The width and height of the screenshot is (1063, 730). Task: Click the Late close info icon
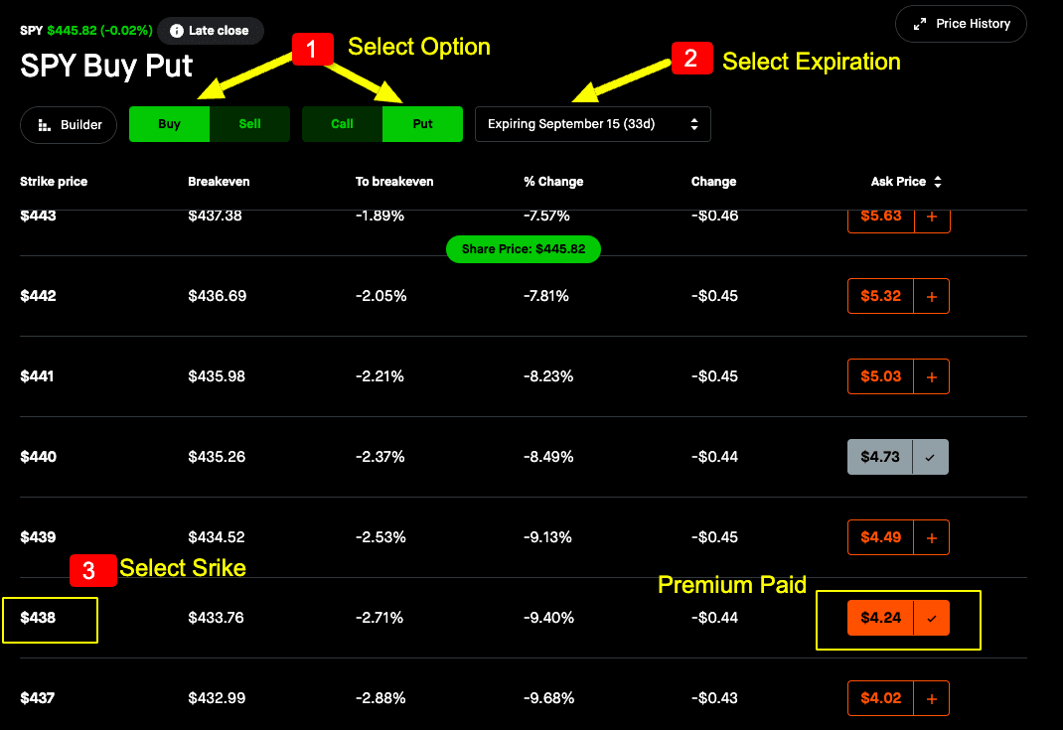click(176, 31)
